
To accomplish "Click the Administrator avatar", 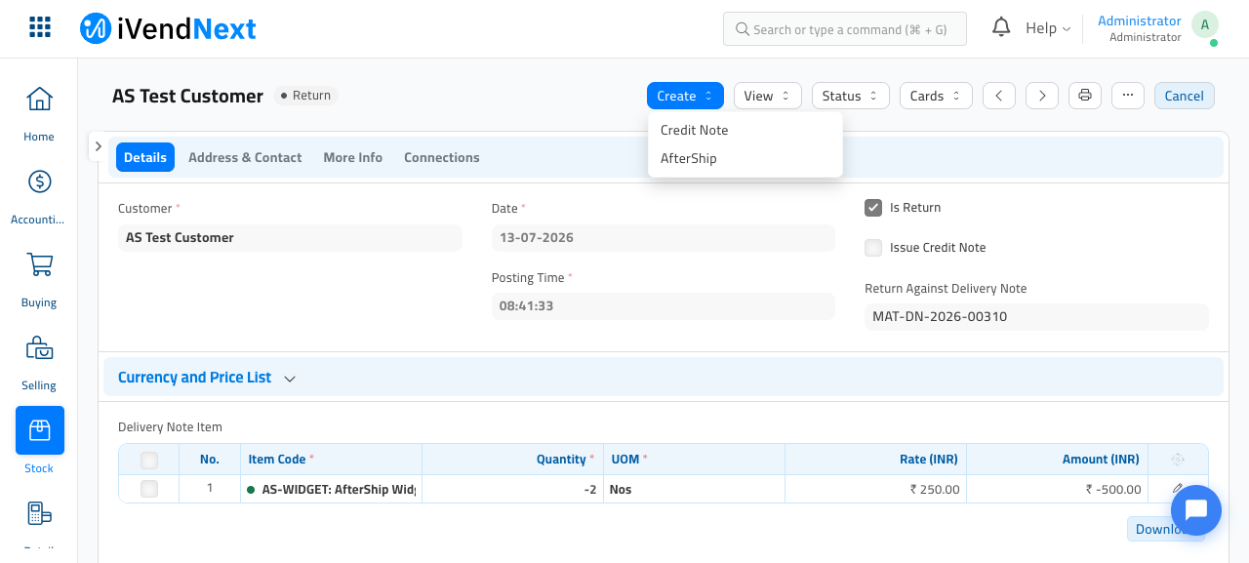I will tap(1205, 26).
